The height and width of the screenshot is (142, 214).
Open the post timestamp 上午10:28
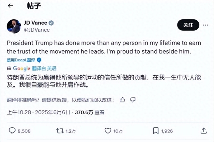pos(19,112)
